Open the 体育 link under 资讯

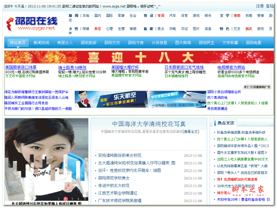click(x=184, y=16)
